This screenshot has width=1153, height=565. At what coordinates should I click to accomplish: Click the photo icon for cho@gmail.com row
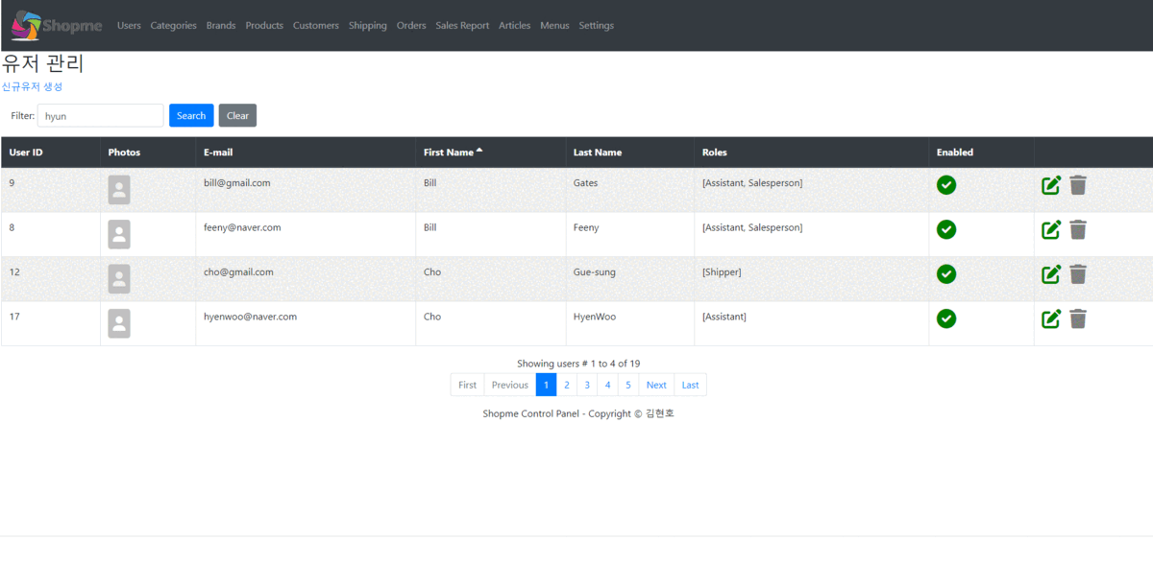coord(118,278)
